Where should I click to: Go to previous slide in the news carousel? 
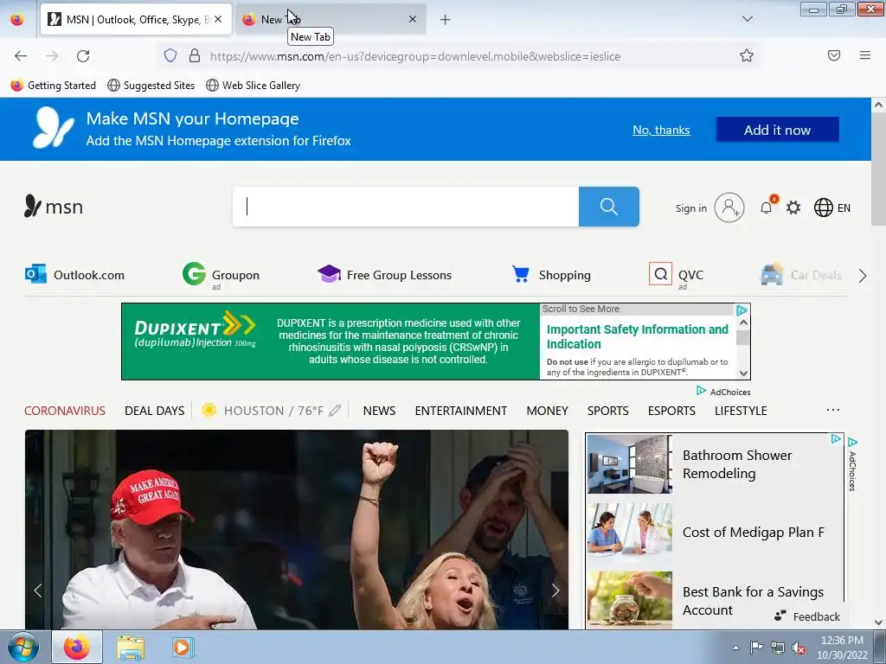coord(38,591)
